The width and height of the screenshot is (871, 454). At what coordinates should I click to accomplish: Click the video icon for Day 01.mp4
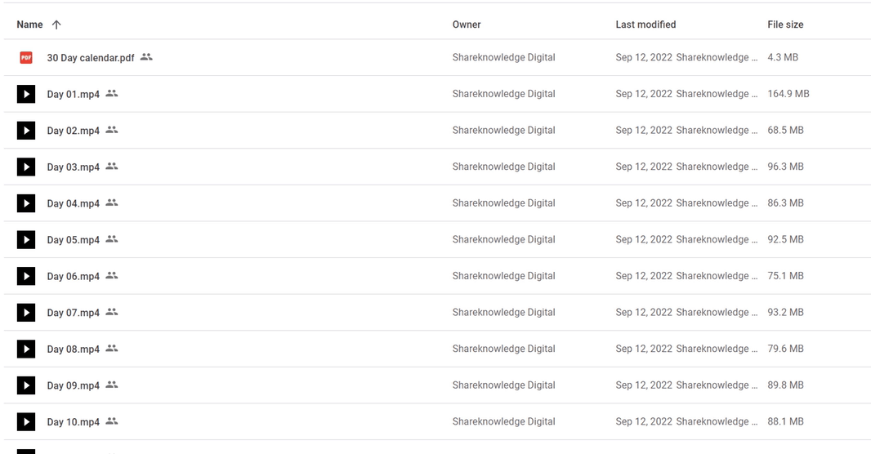pyautogui.click(x=26, y=94)
